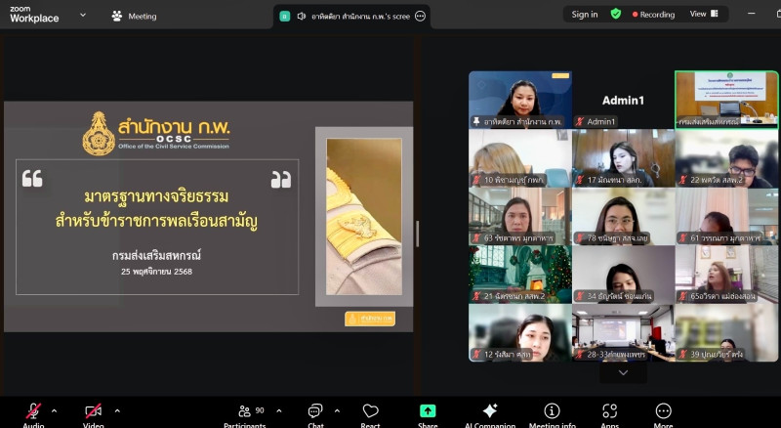Show next page of video gallery
Viewport: 781px width, 428px height.
pos(623,372)
